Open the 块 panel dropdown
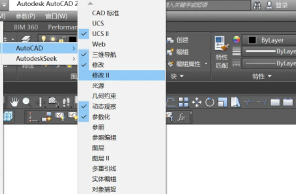This screenshot has width=296, height=194. [x=177, y=76]
